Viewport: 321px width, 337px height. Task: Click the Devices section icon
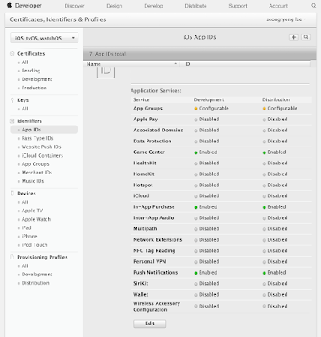click(x=13, y=193)
